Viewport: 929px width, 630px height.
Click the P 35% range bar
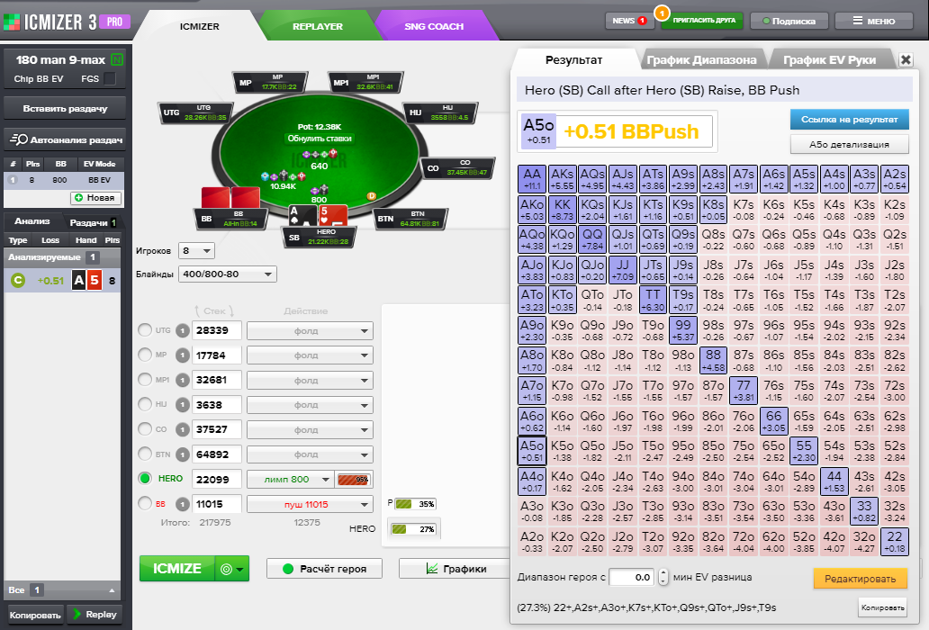click(x=415, y=504)
